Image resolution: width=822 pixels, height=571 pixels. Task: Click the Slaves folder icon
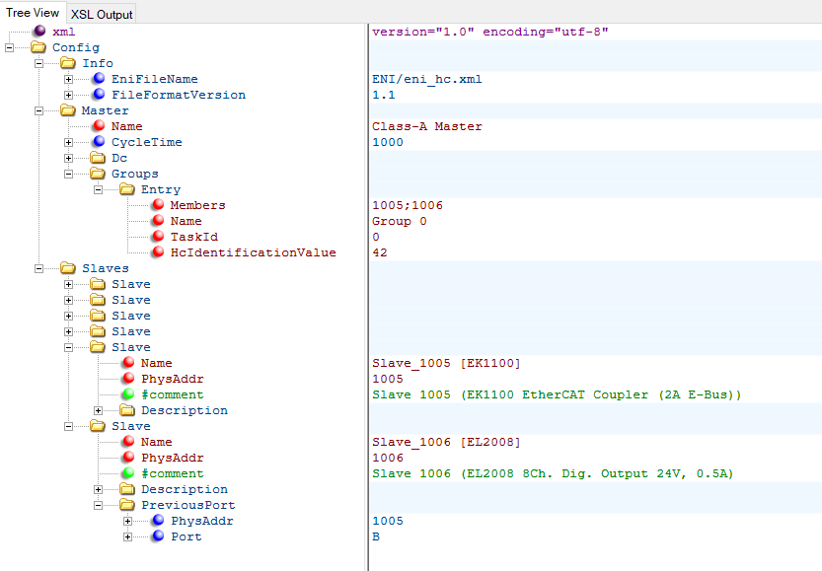66,268
